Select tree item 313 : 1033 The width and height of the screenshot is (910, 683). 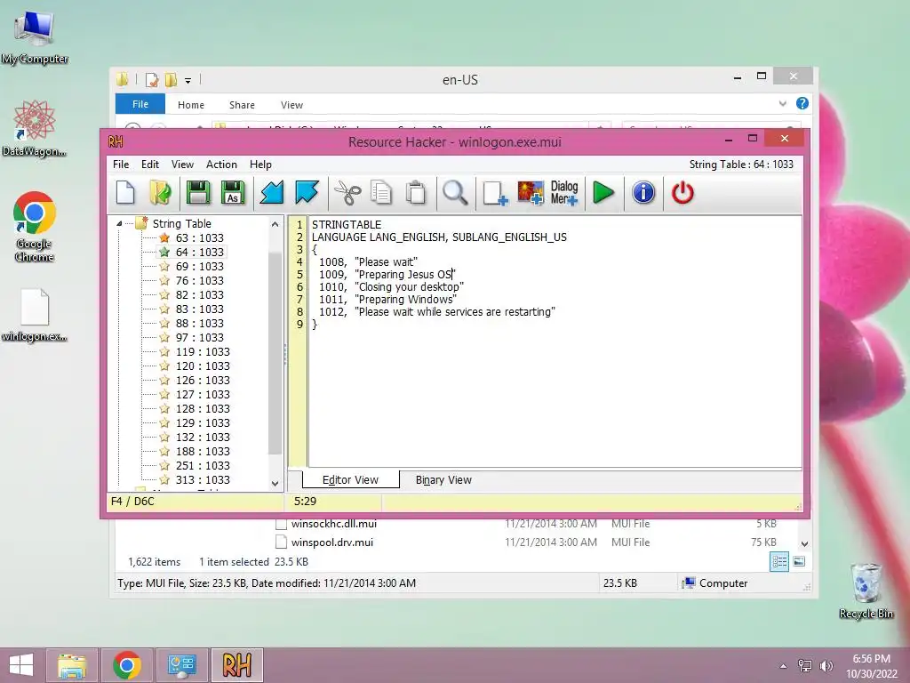203,479
